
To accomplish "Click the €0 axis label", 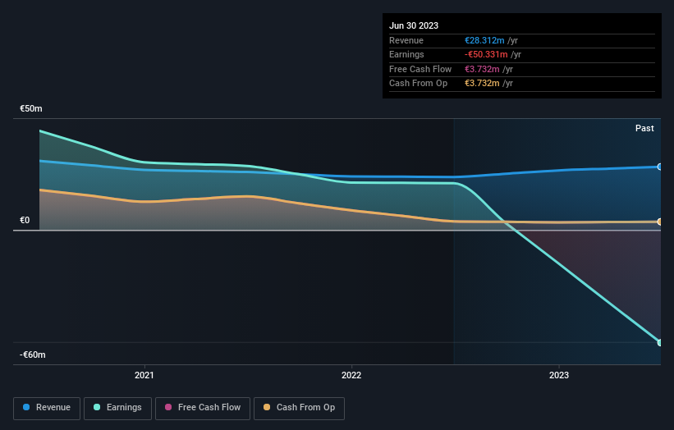I will click(25, 221).
